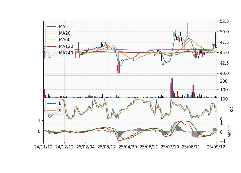Viewport: 241px width, 173px height.
Task: Click the 52.5 price axis label
Action: [x=224, y=21]
